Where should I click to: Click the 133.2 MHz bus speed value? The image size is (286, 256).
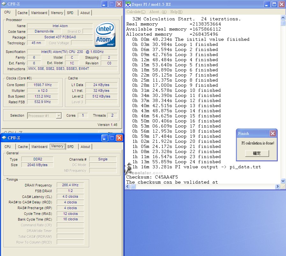click(x=43, y=96)
